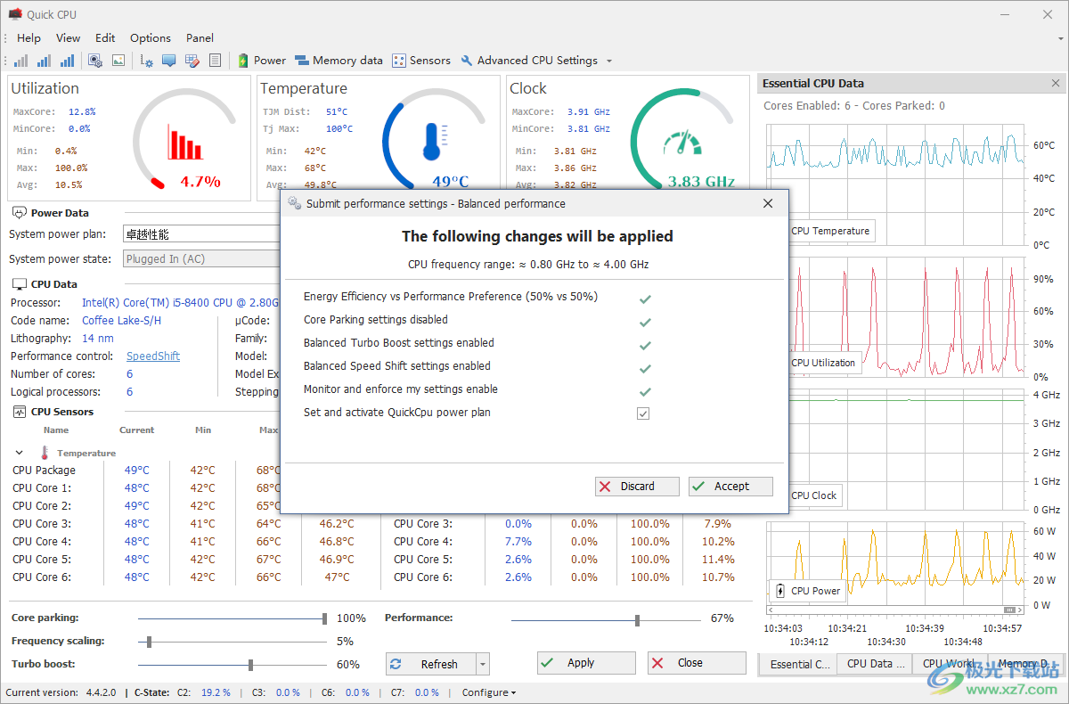
Task: Click Balanced Turbo Boost checkmark
Action: pyautogui.click(x=645, y=345)
